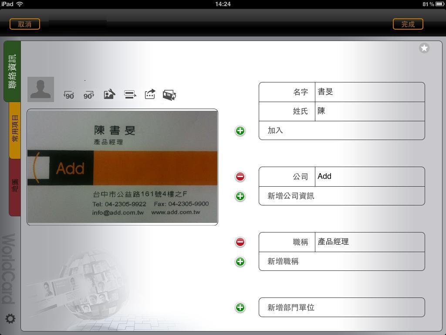Click the region recognize field icon
Screen dimensions: 446x335
pyautogui.click(x=130, y=94)
